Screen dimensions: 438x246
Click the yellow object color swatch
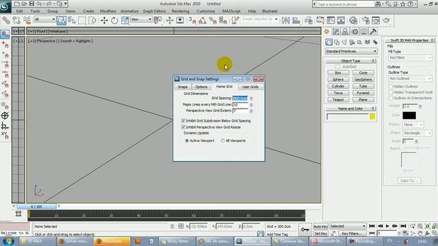point(372,117)
